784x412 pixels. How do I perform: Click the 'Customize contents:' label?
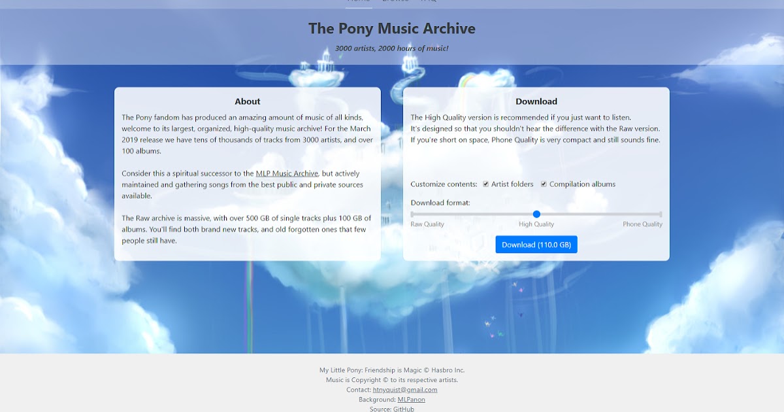[444, 184]
